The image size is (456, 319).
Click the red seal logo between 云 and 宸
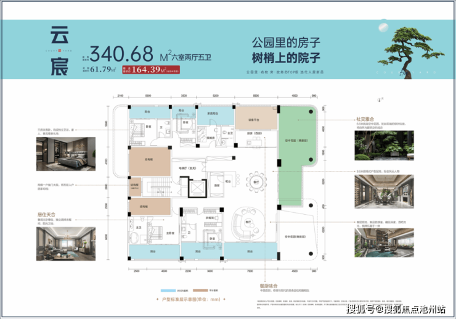coord(60,51)
